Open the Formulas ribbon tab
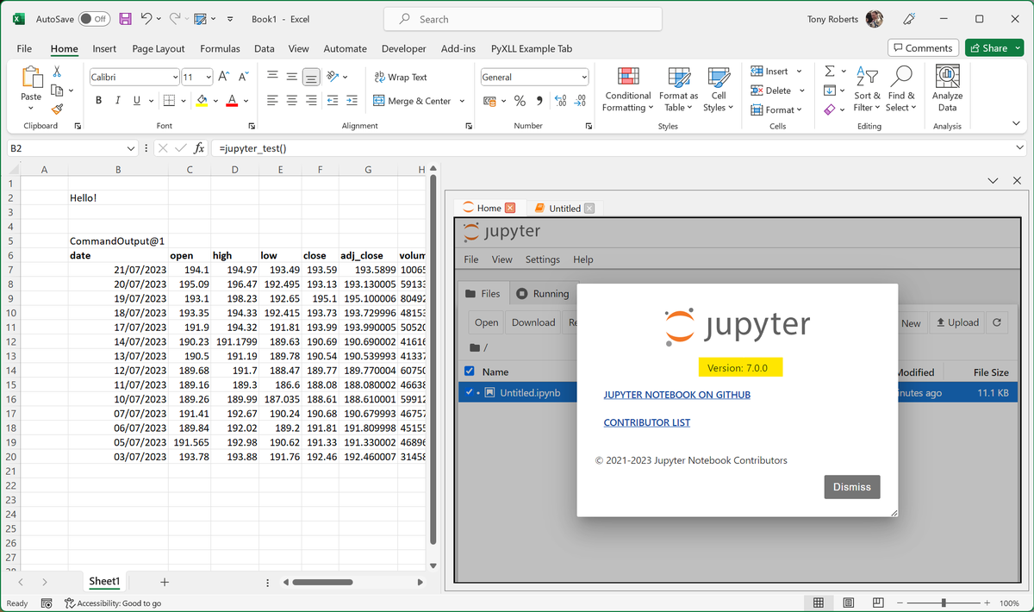Screen dimensions: 1034x612 pyautogui.click(x=220, y=49)
